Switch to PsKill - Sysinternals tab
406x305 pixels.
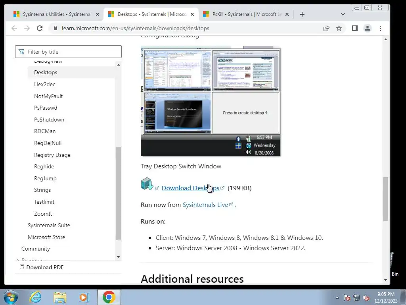tap(246, 14)
